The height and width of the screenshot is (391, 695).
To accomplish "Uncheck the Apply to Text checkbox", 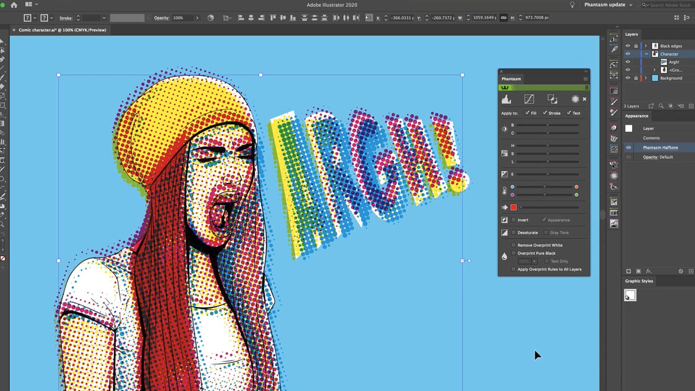I will (x=569, y=113).
